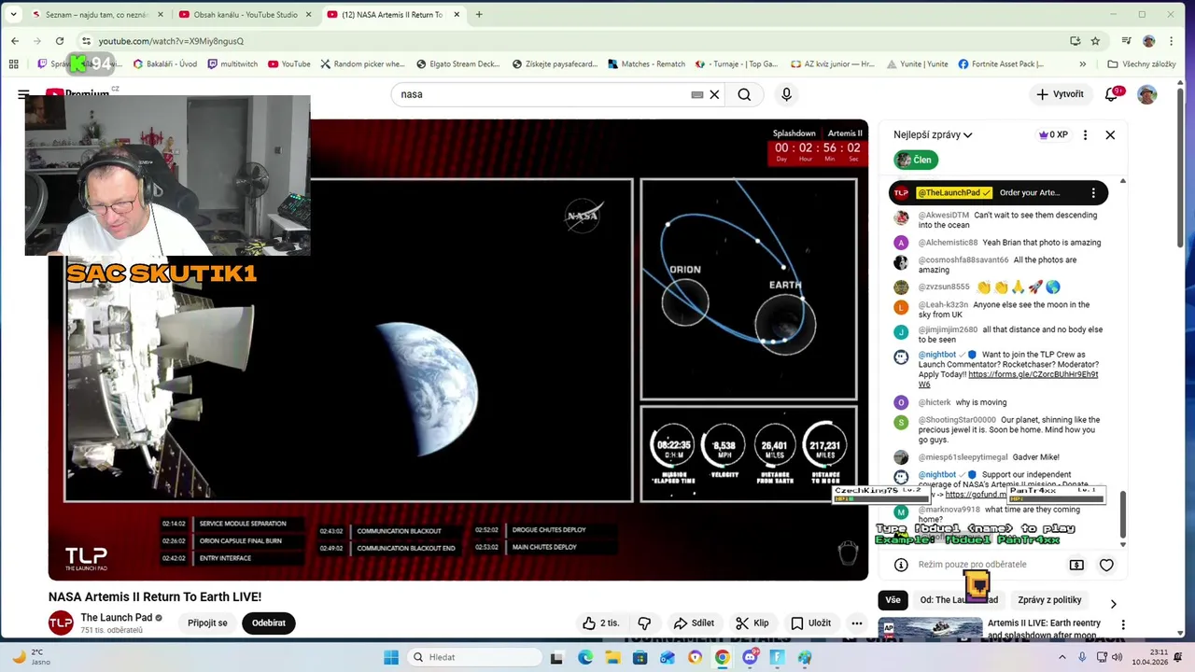The height and width of the screenshot is (672, 1195).
Task: Open weather widget showing 2°C
Action: point(32,657)
